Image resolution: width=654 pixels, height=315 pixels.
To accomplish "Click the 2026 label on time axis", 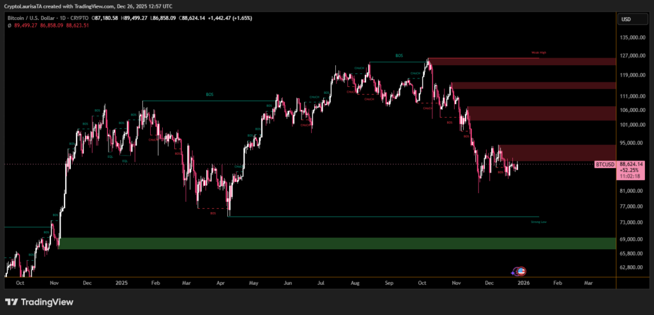I will pyautogui.click(x=523, y=282).
